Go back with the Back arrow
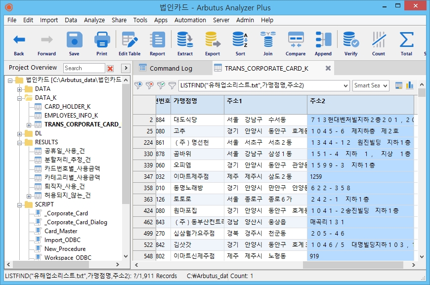This screenshot has height=285, width=430. coord(19,43)
